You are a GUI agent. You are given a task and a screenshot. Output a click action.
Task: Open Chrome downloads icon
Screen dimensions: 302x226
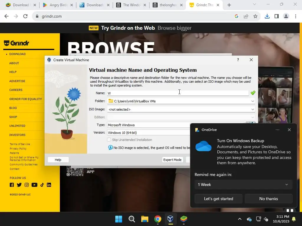coord(267,16)
